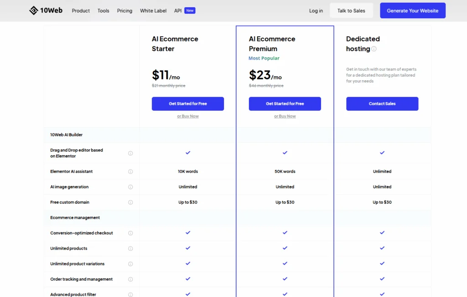The image size is (467, 297).
Task: Open the Tools menu
Action: click(x=104, y=11)
